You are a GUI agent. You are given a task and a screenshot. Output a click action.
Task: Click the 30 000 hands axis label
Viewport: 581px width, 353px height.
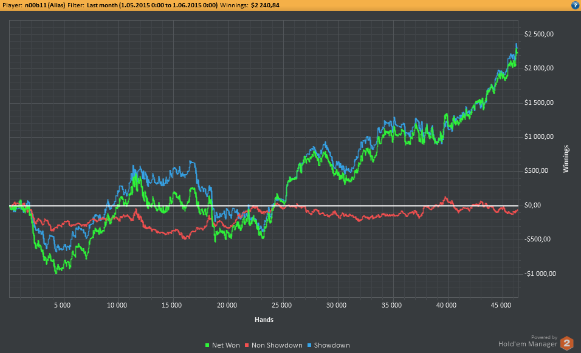coord(337,305)
